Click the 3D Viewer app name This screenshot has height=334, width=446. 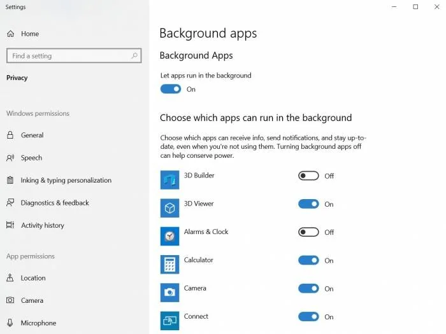pyautogui.click(x=199, y=204)
